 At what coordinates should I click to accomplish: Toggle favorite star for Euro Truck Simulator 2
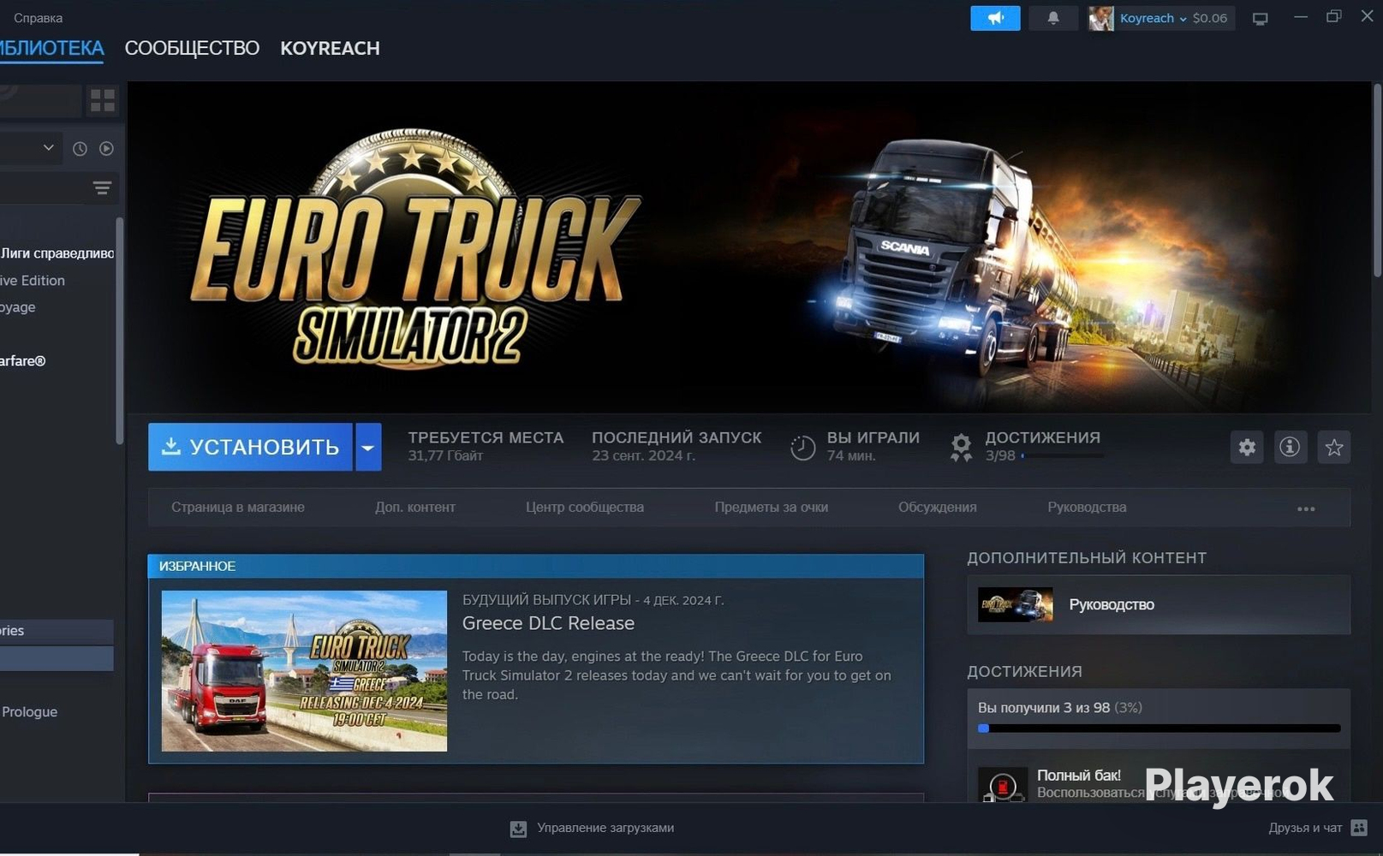pos(1333,447)
